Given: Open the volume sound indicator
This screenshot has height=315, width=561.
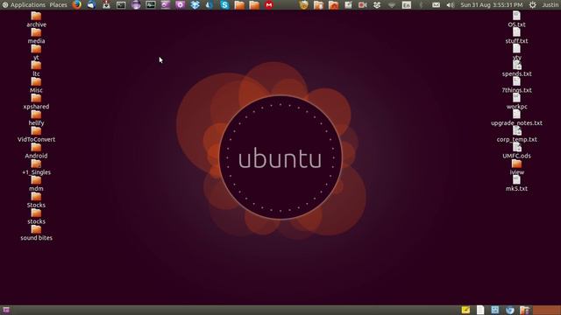Looking at the screenshot, I should click(450, 5).
